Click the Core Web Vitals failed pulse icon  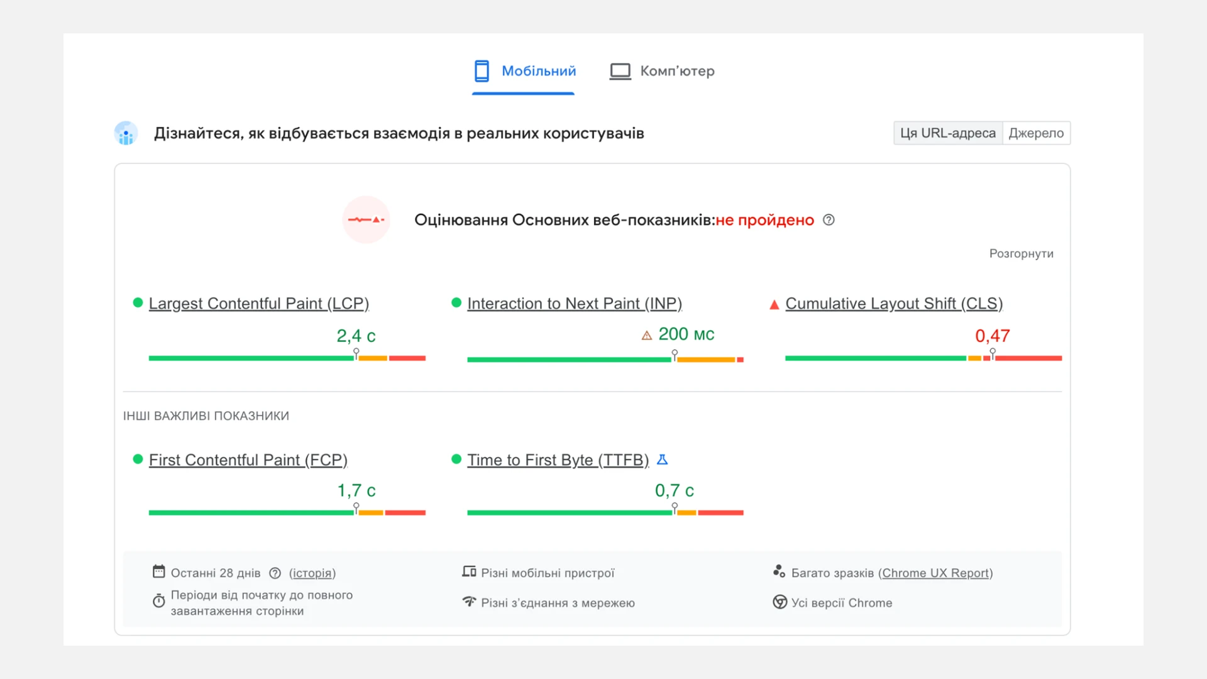(366, 220)
